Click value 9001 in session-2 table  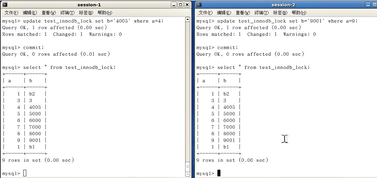click(x=229, y=140)
